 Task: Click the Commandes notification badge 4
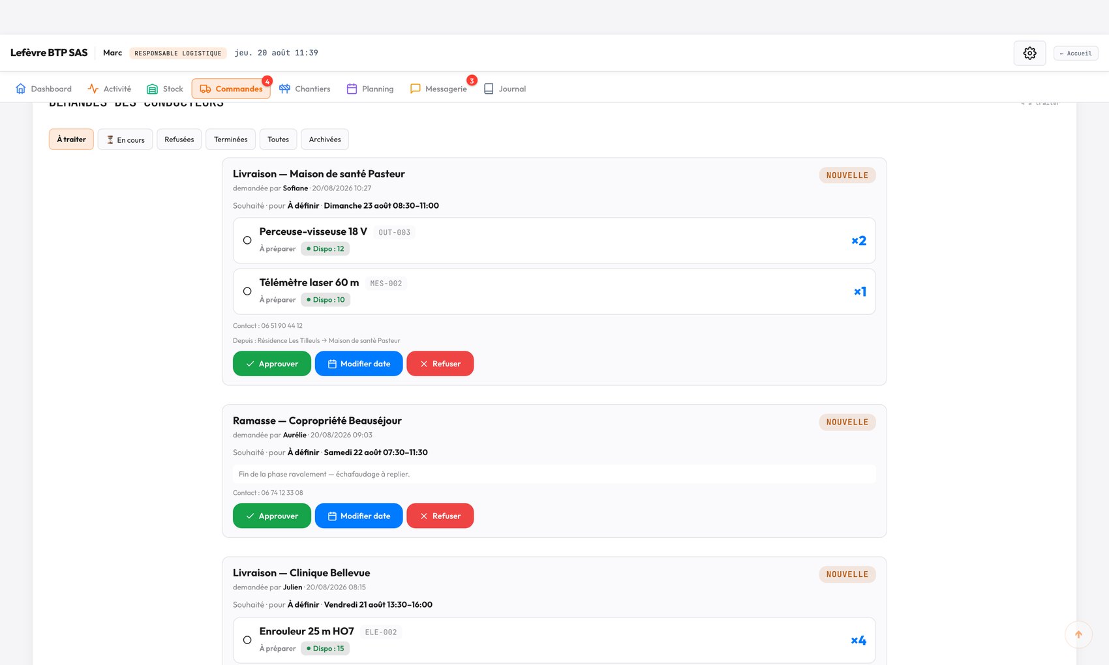click(267, 81)
